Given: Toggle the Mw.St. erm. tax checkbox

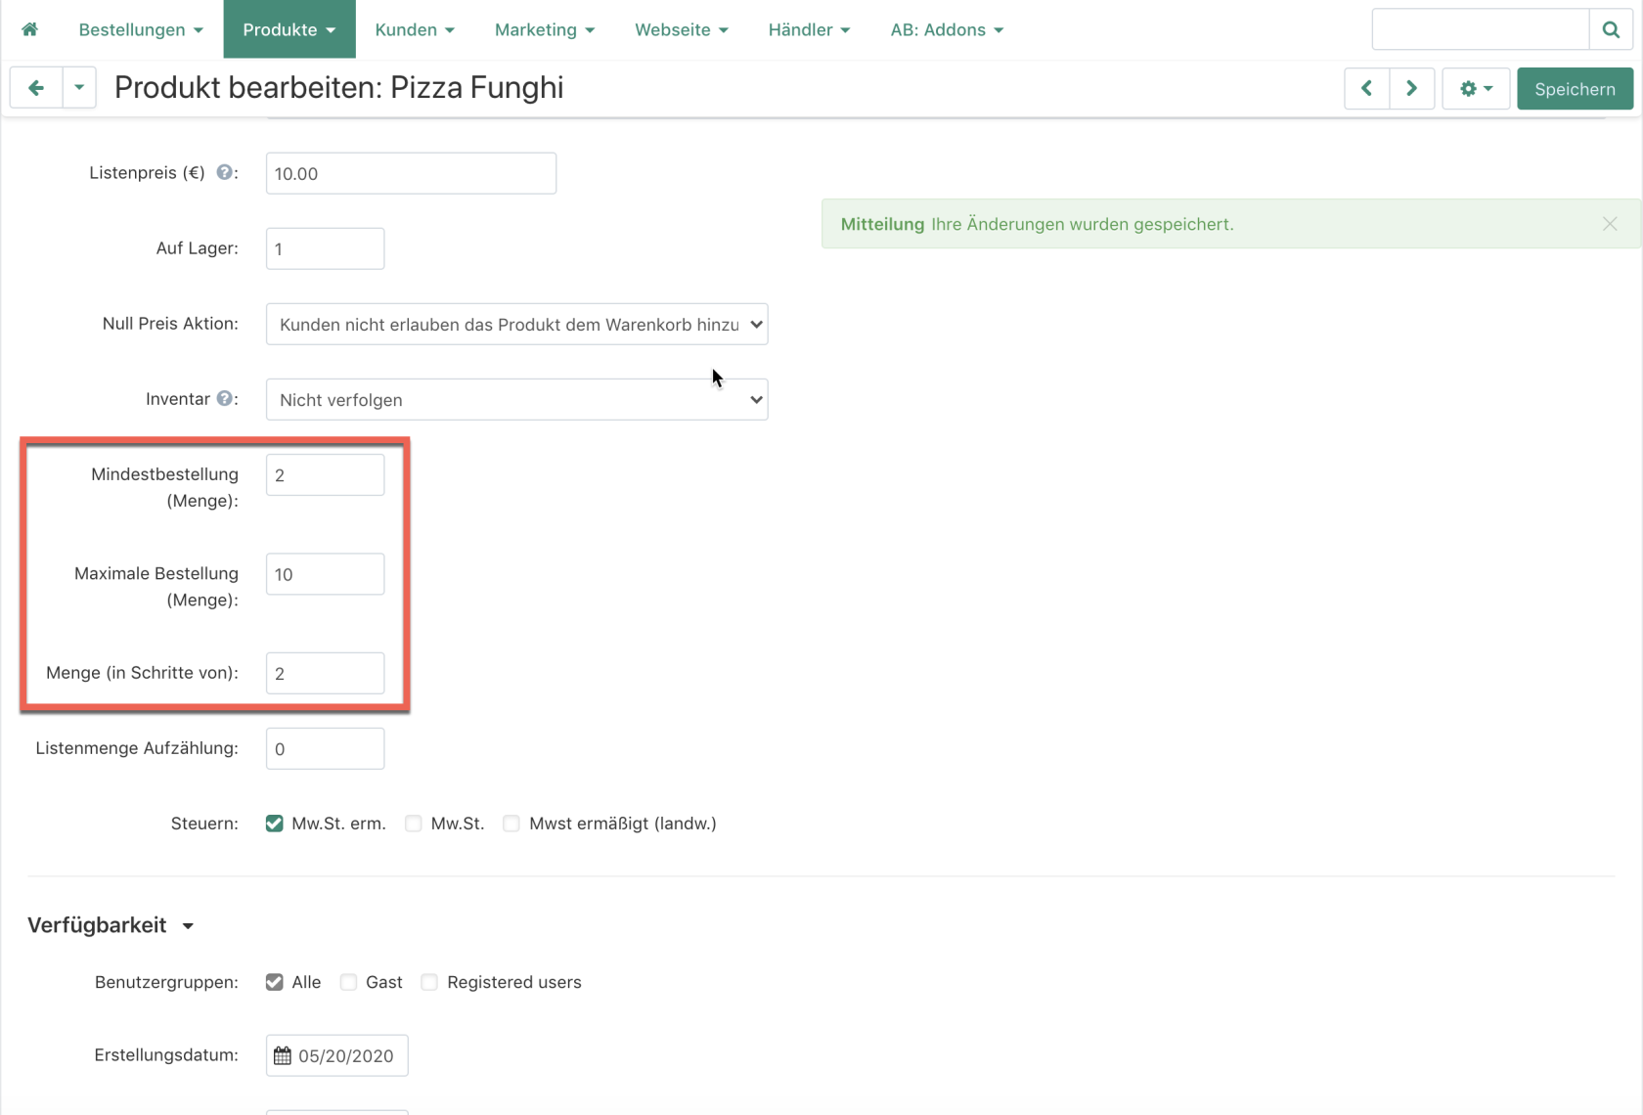Looking at the screenshot, I should pyautogui.click(x=275, y=824).
